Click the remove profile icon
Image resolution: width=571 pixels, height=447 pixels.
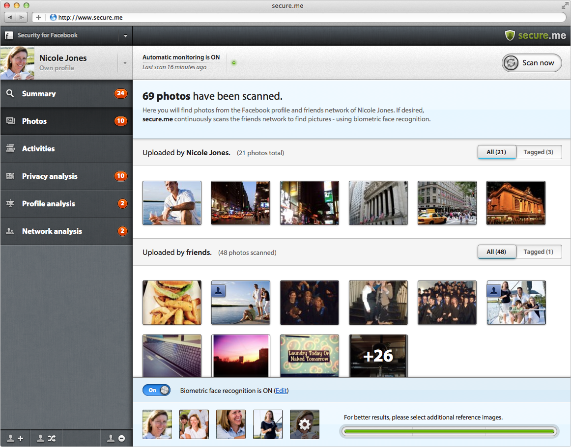pos(116,438)
